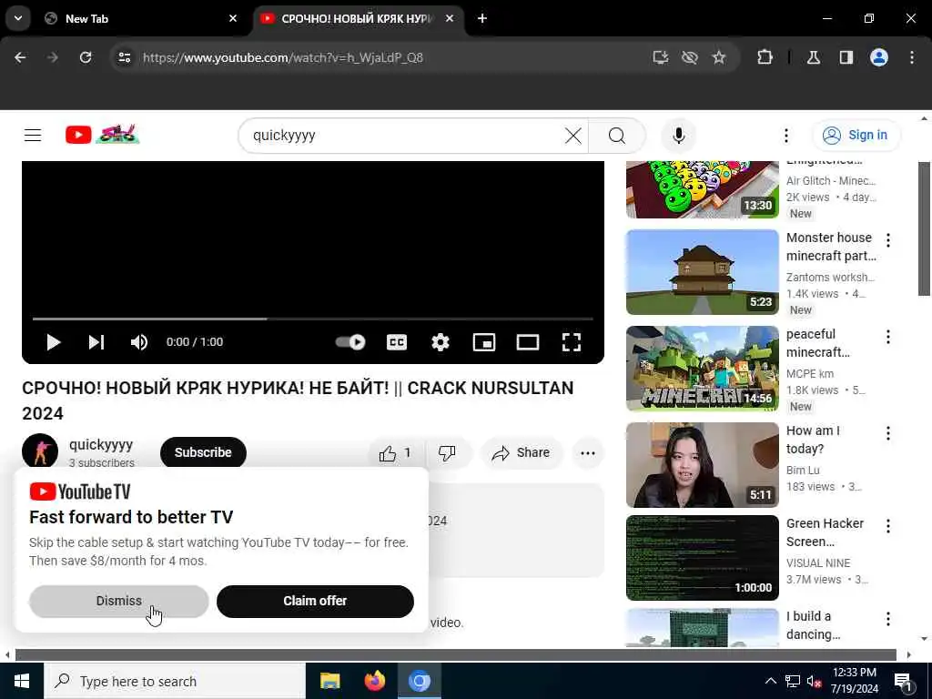Switch to New Tab browser tab
The image size is (932, 699).
141,18
